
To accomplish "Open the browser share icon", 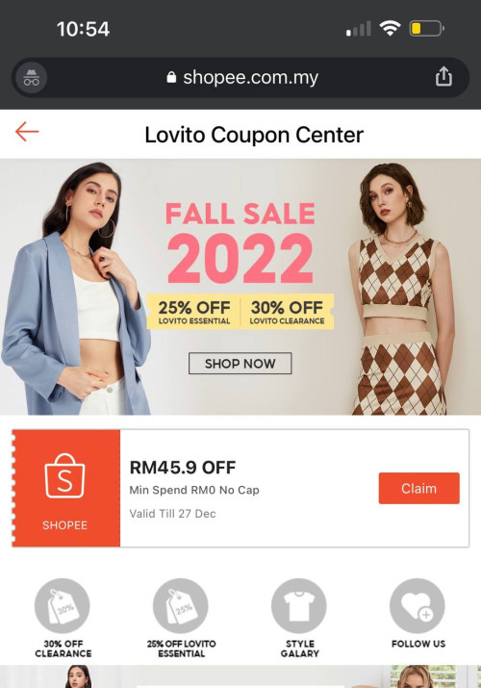I will 443,76.
